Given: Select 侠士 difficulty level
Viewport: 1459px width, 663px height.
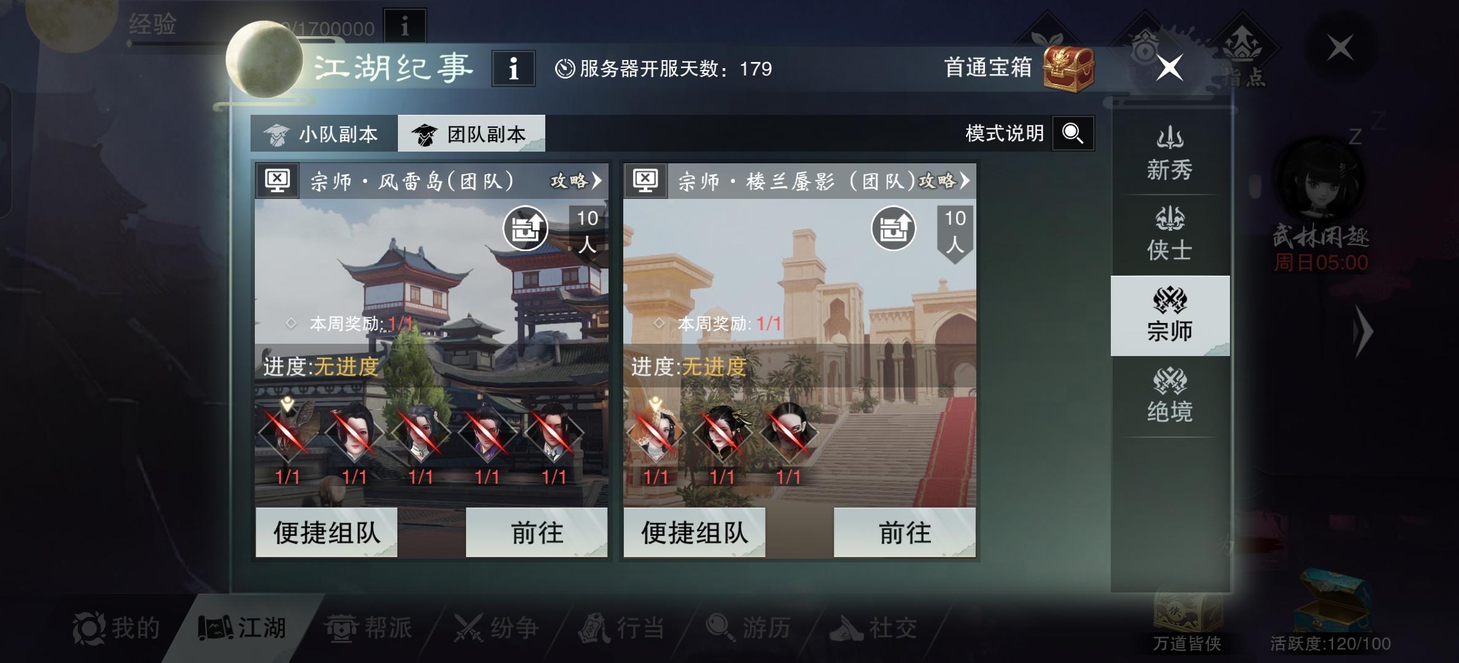Looking at the screenshot, I should pyautogui.click(x=1170, y=235).
